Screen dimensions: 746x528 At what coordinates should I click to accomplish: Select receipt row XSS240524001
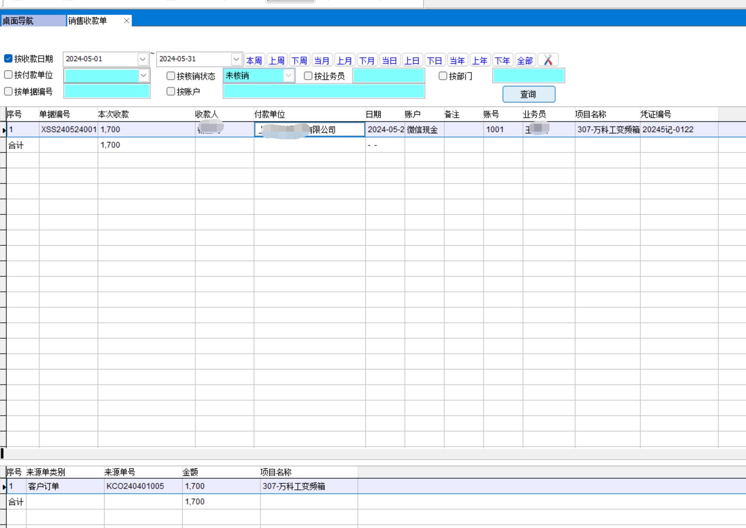pyautogui.click(x=69, y=129)
